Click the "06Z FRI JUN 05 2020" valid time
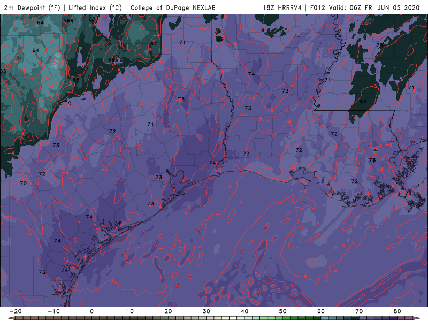Viewport: 428px width, 321px height. [x=385, y=7]
